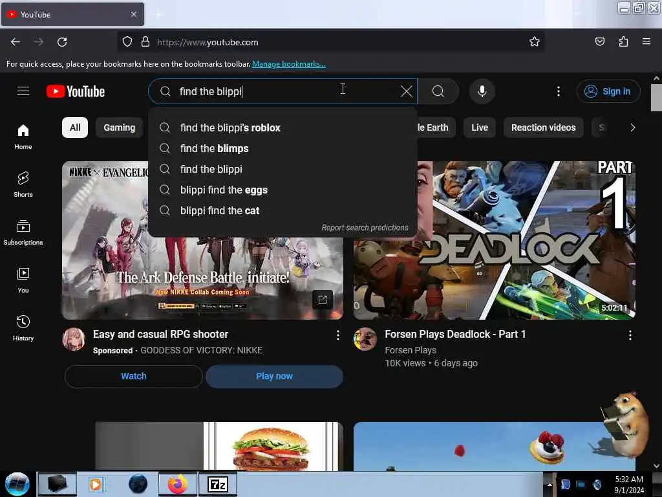Open Shorts in the sidebar
The image size is (662, 497).
(x=23, y=184)
